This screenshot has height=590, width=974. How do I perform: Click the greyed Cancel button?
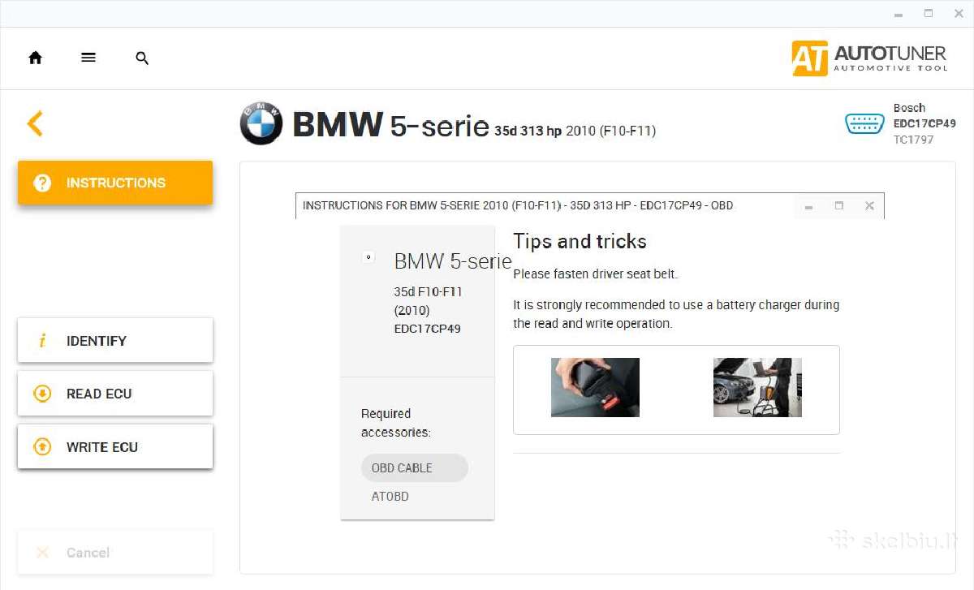tap(115, 553)
